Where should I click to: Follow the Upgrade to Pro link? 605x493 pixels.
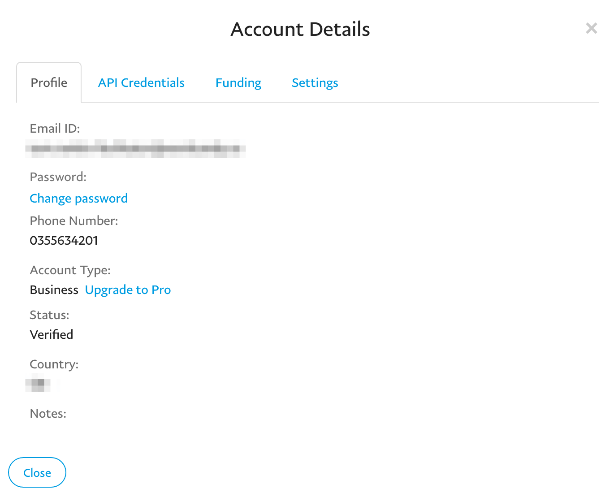pos(128,290)
